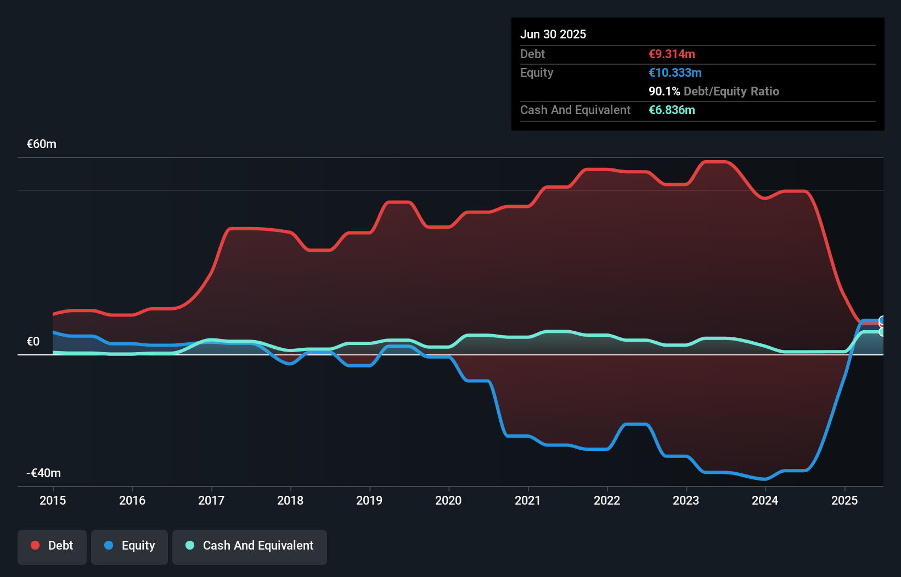901x577 pixels.
Task: Click the chart endpoint marker for Equity
Action: [881, 320]
